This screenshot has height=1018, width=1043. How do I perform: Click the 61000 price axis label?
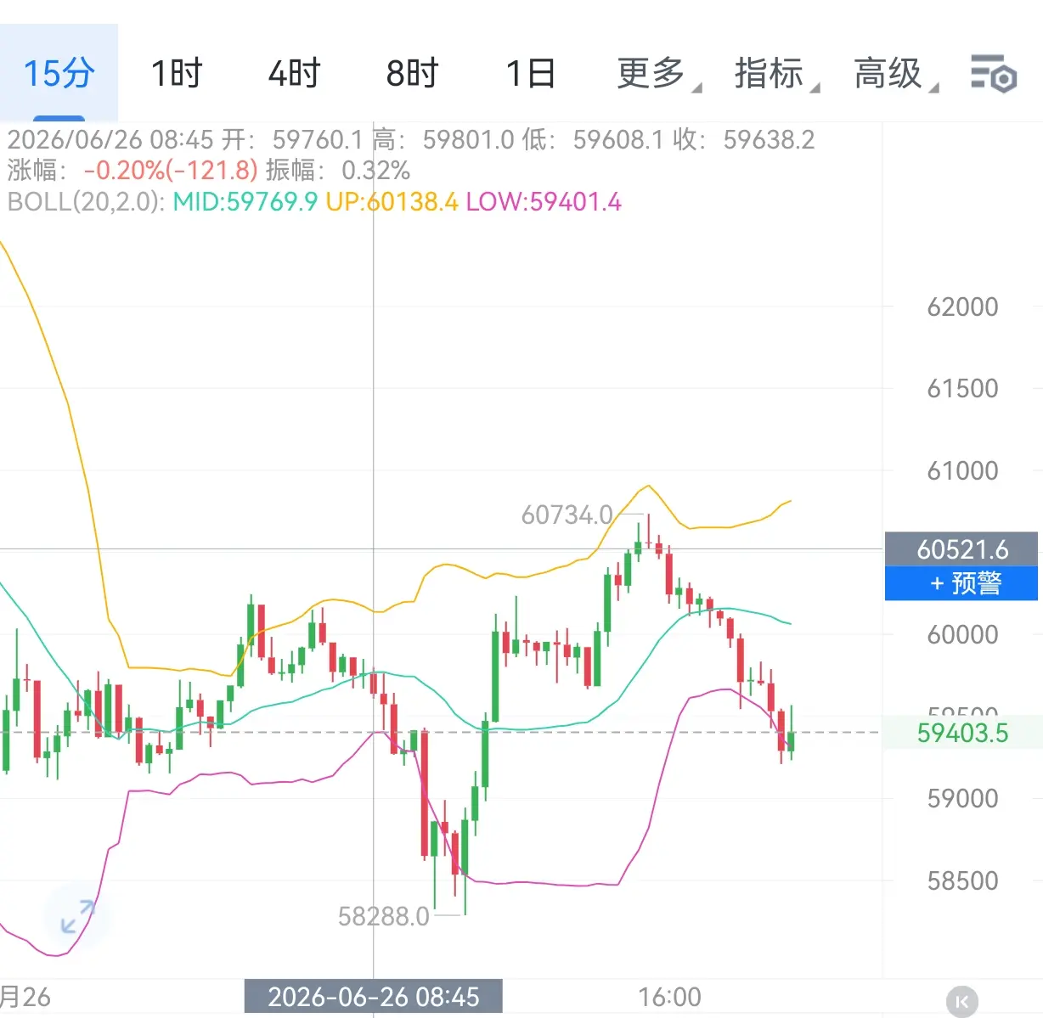[962, 470]
